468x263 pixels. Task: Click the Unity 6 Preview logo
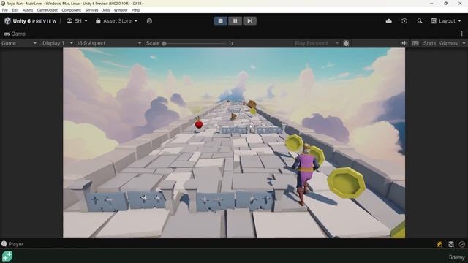(30, 21)
